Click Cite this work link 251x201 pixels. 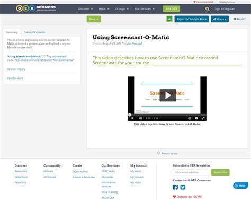(15, 78)
